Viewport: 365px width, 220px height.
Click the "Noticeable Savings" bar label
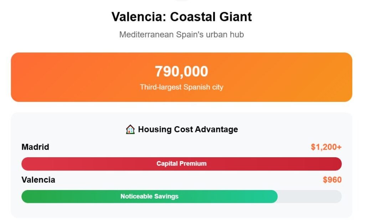(x=149, y=196)
